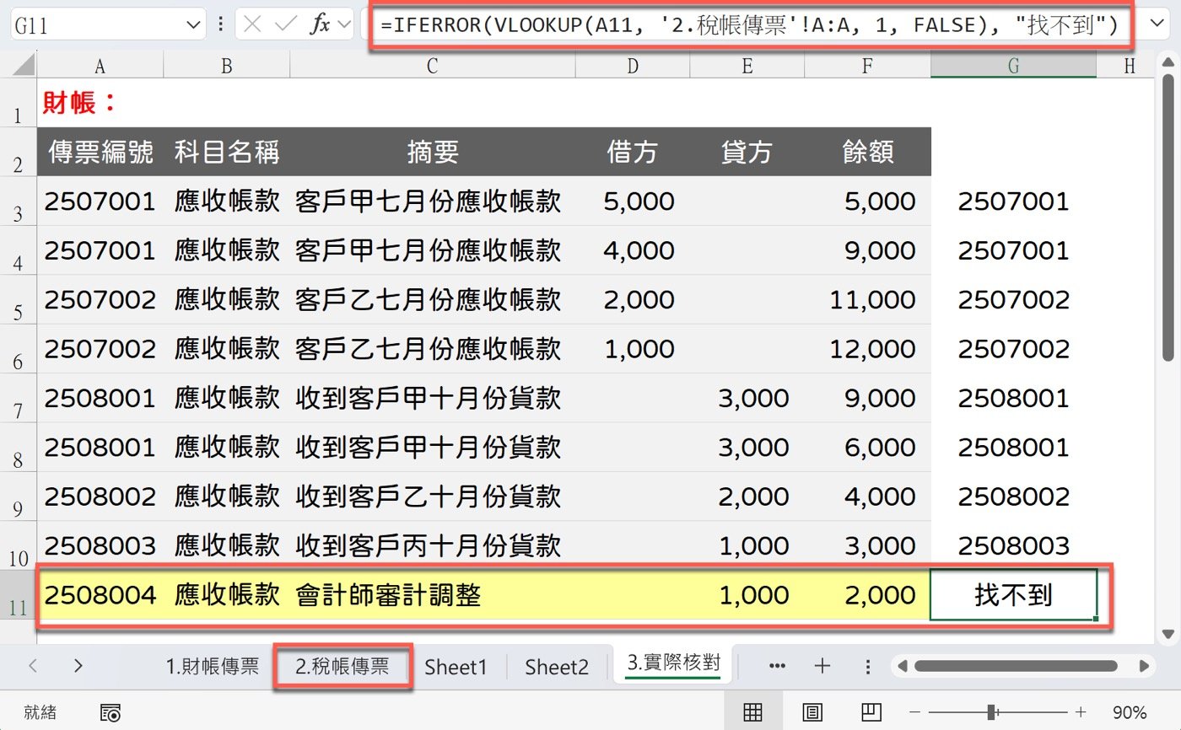Click the horizontal scrollbar left arrow
Image resolution: width=1181 pixels, height=730 pixels.
pyautogui.click(x=903, y=666)
